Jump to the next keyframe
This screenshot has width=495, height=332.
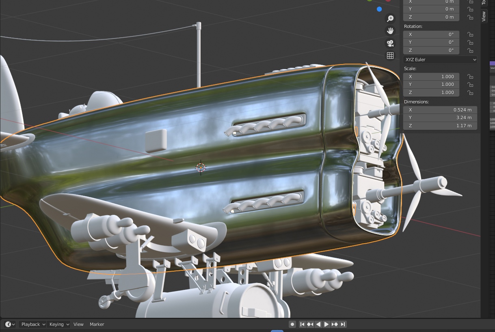coord(335,324)
